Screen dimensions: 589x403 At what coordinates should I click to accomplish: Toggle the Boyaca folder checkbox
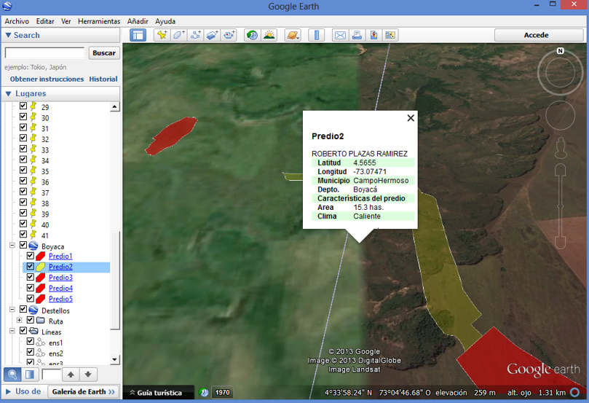coord(23,245)
